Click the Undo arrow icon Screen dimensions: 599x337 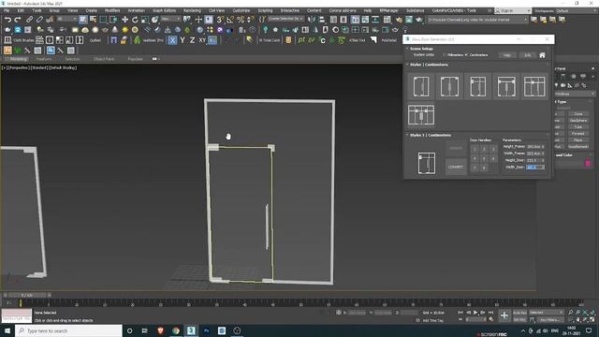pyautogui.click(x=7, y=19)
